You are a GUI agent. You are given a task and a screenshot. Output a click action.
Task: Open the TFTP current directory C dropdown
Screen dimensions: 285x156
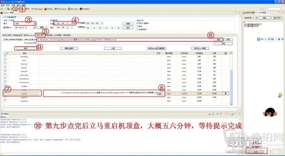[256, 18]
